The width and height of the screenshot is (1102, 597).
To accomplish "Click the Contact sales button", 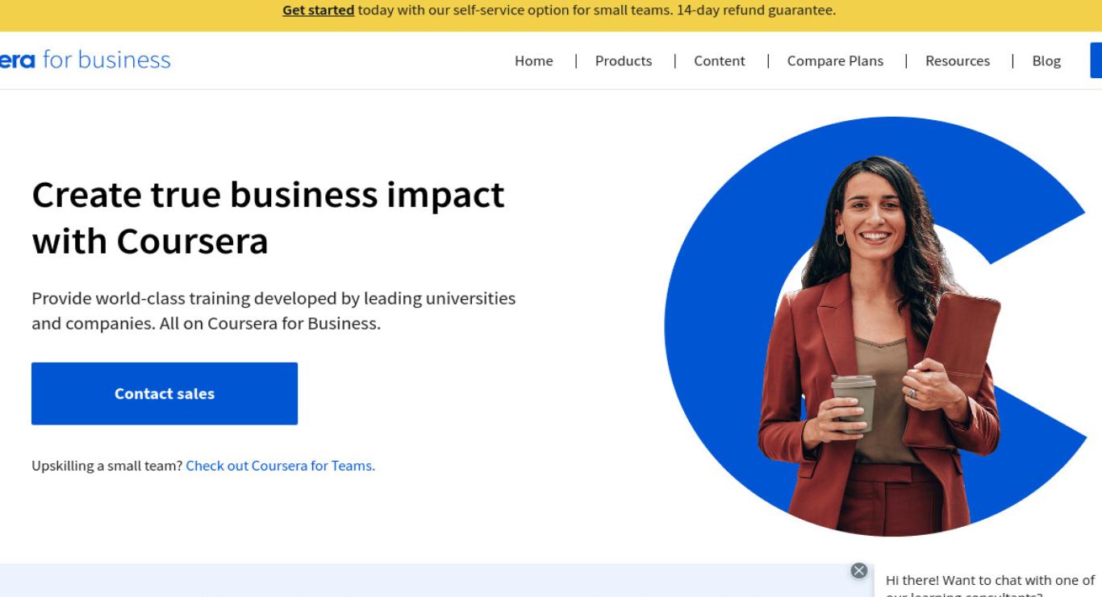I will (165, 393).
